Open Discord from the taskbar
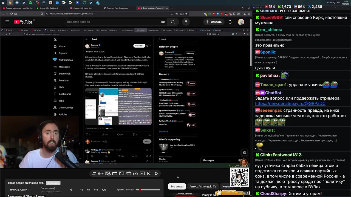Image resolution: width=351 pixels, height=197 pixels. tap(17, 3)
